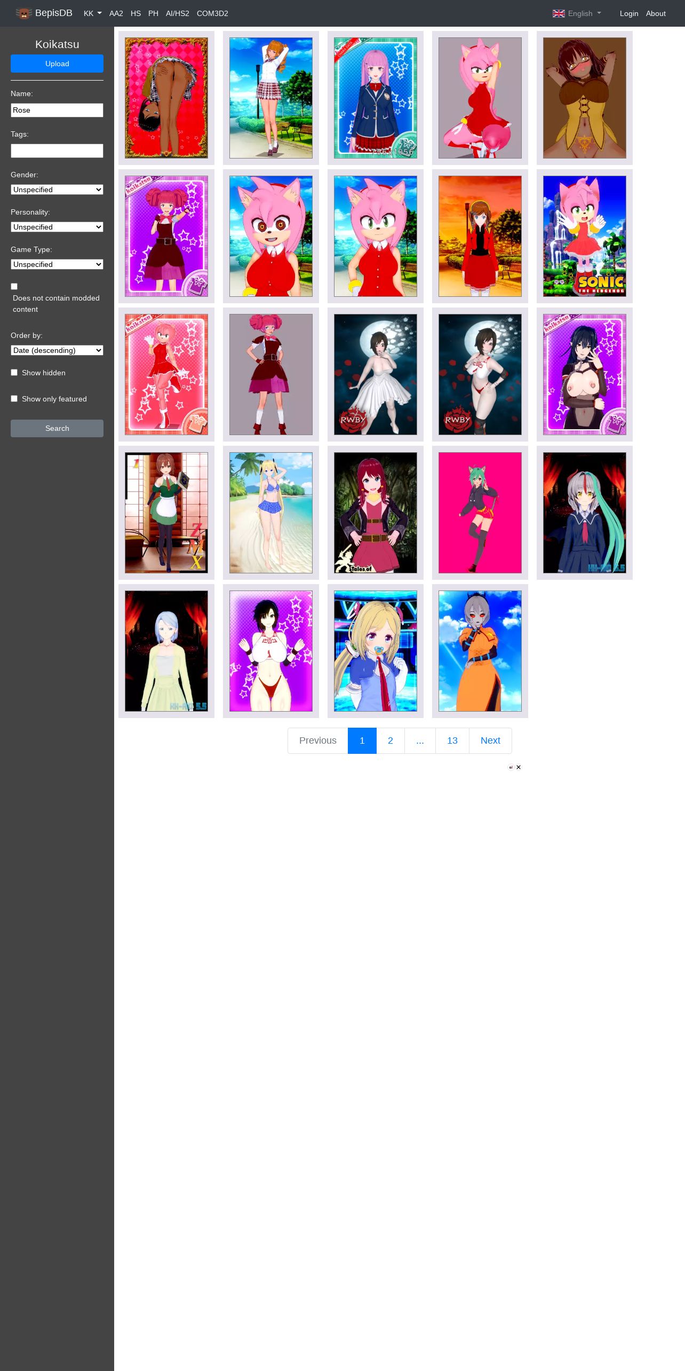Open the solid pink background card

coord(480,513)
